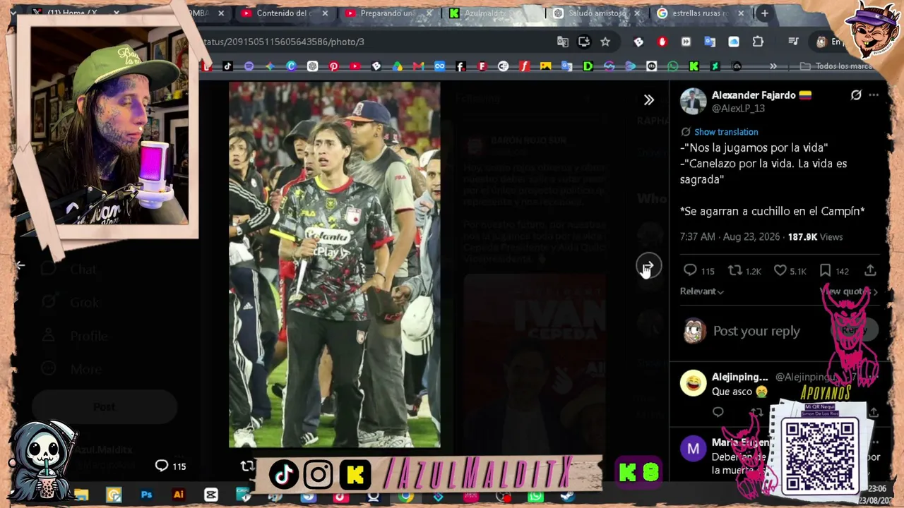Like the post with 5.1K likes

pyautogui.click(x=790, y=271)
